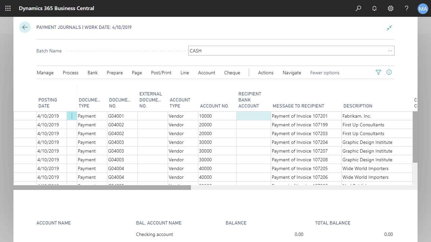Click Payment of Invoice 107205 cell

point(306,168)
